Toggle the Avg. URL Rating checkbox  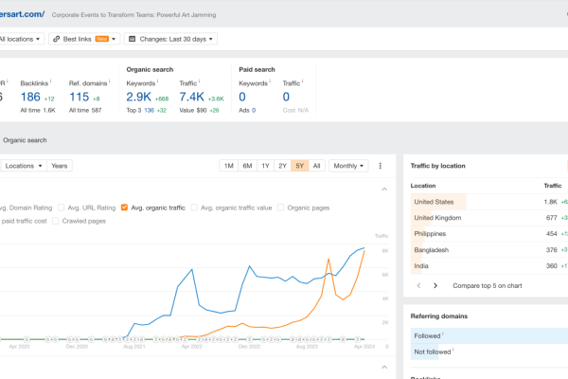point(62,208)
